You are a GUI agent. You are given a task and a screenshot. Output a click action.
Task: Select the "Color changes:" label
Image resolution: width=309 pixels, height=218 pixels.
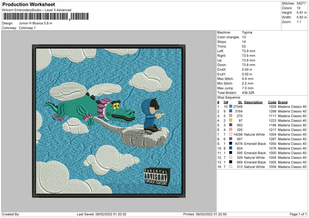pos(228,37)
